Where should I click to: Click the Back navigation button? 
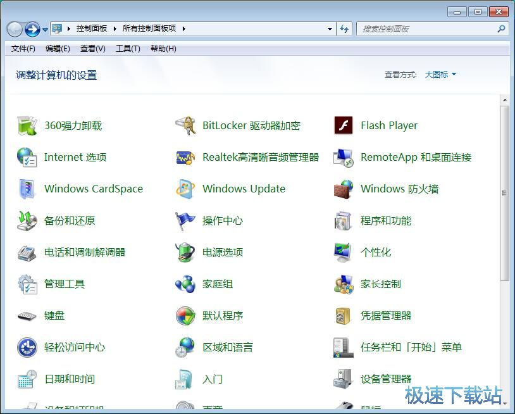[15, 30]
